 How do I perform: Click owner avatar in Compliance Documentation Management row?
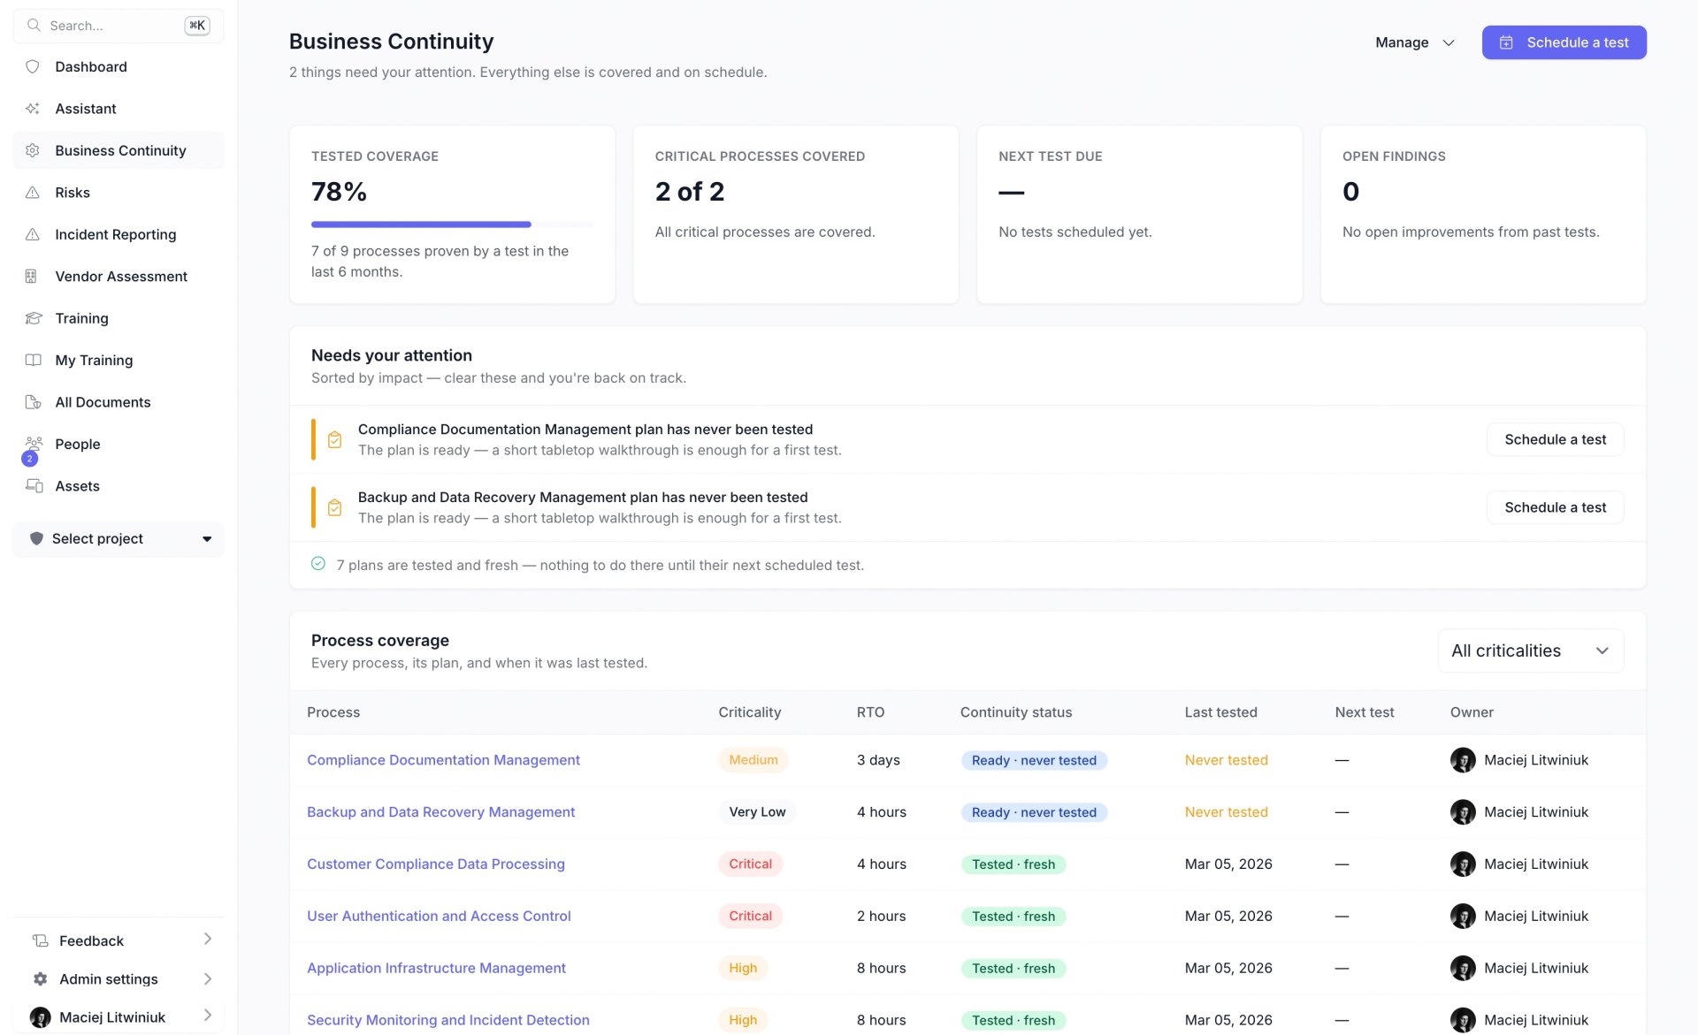coord(1463,760)
